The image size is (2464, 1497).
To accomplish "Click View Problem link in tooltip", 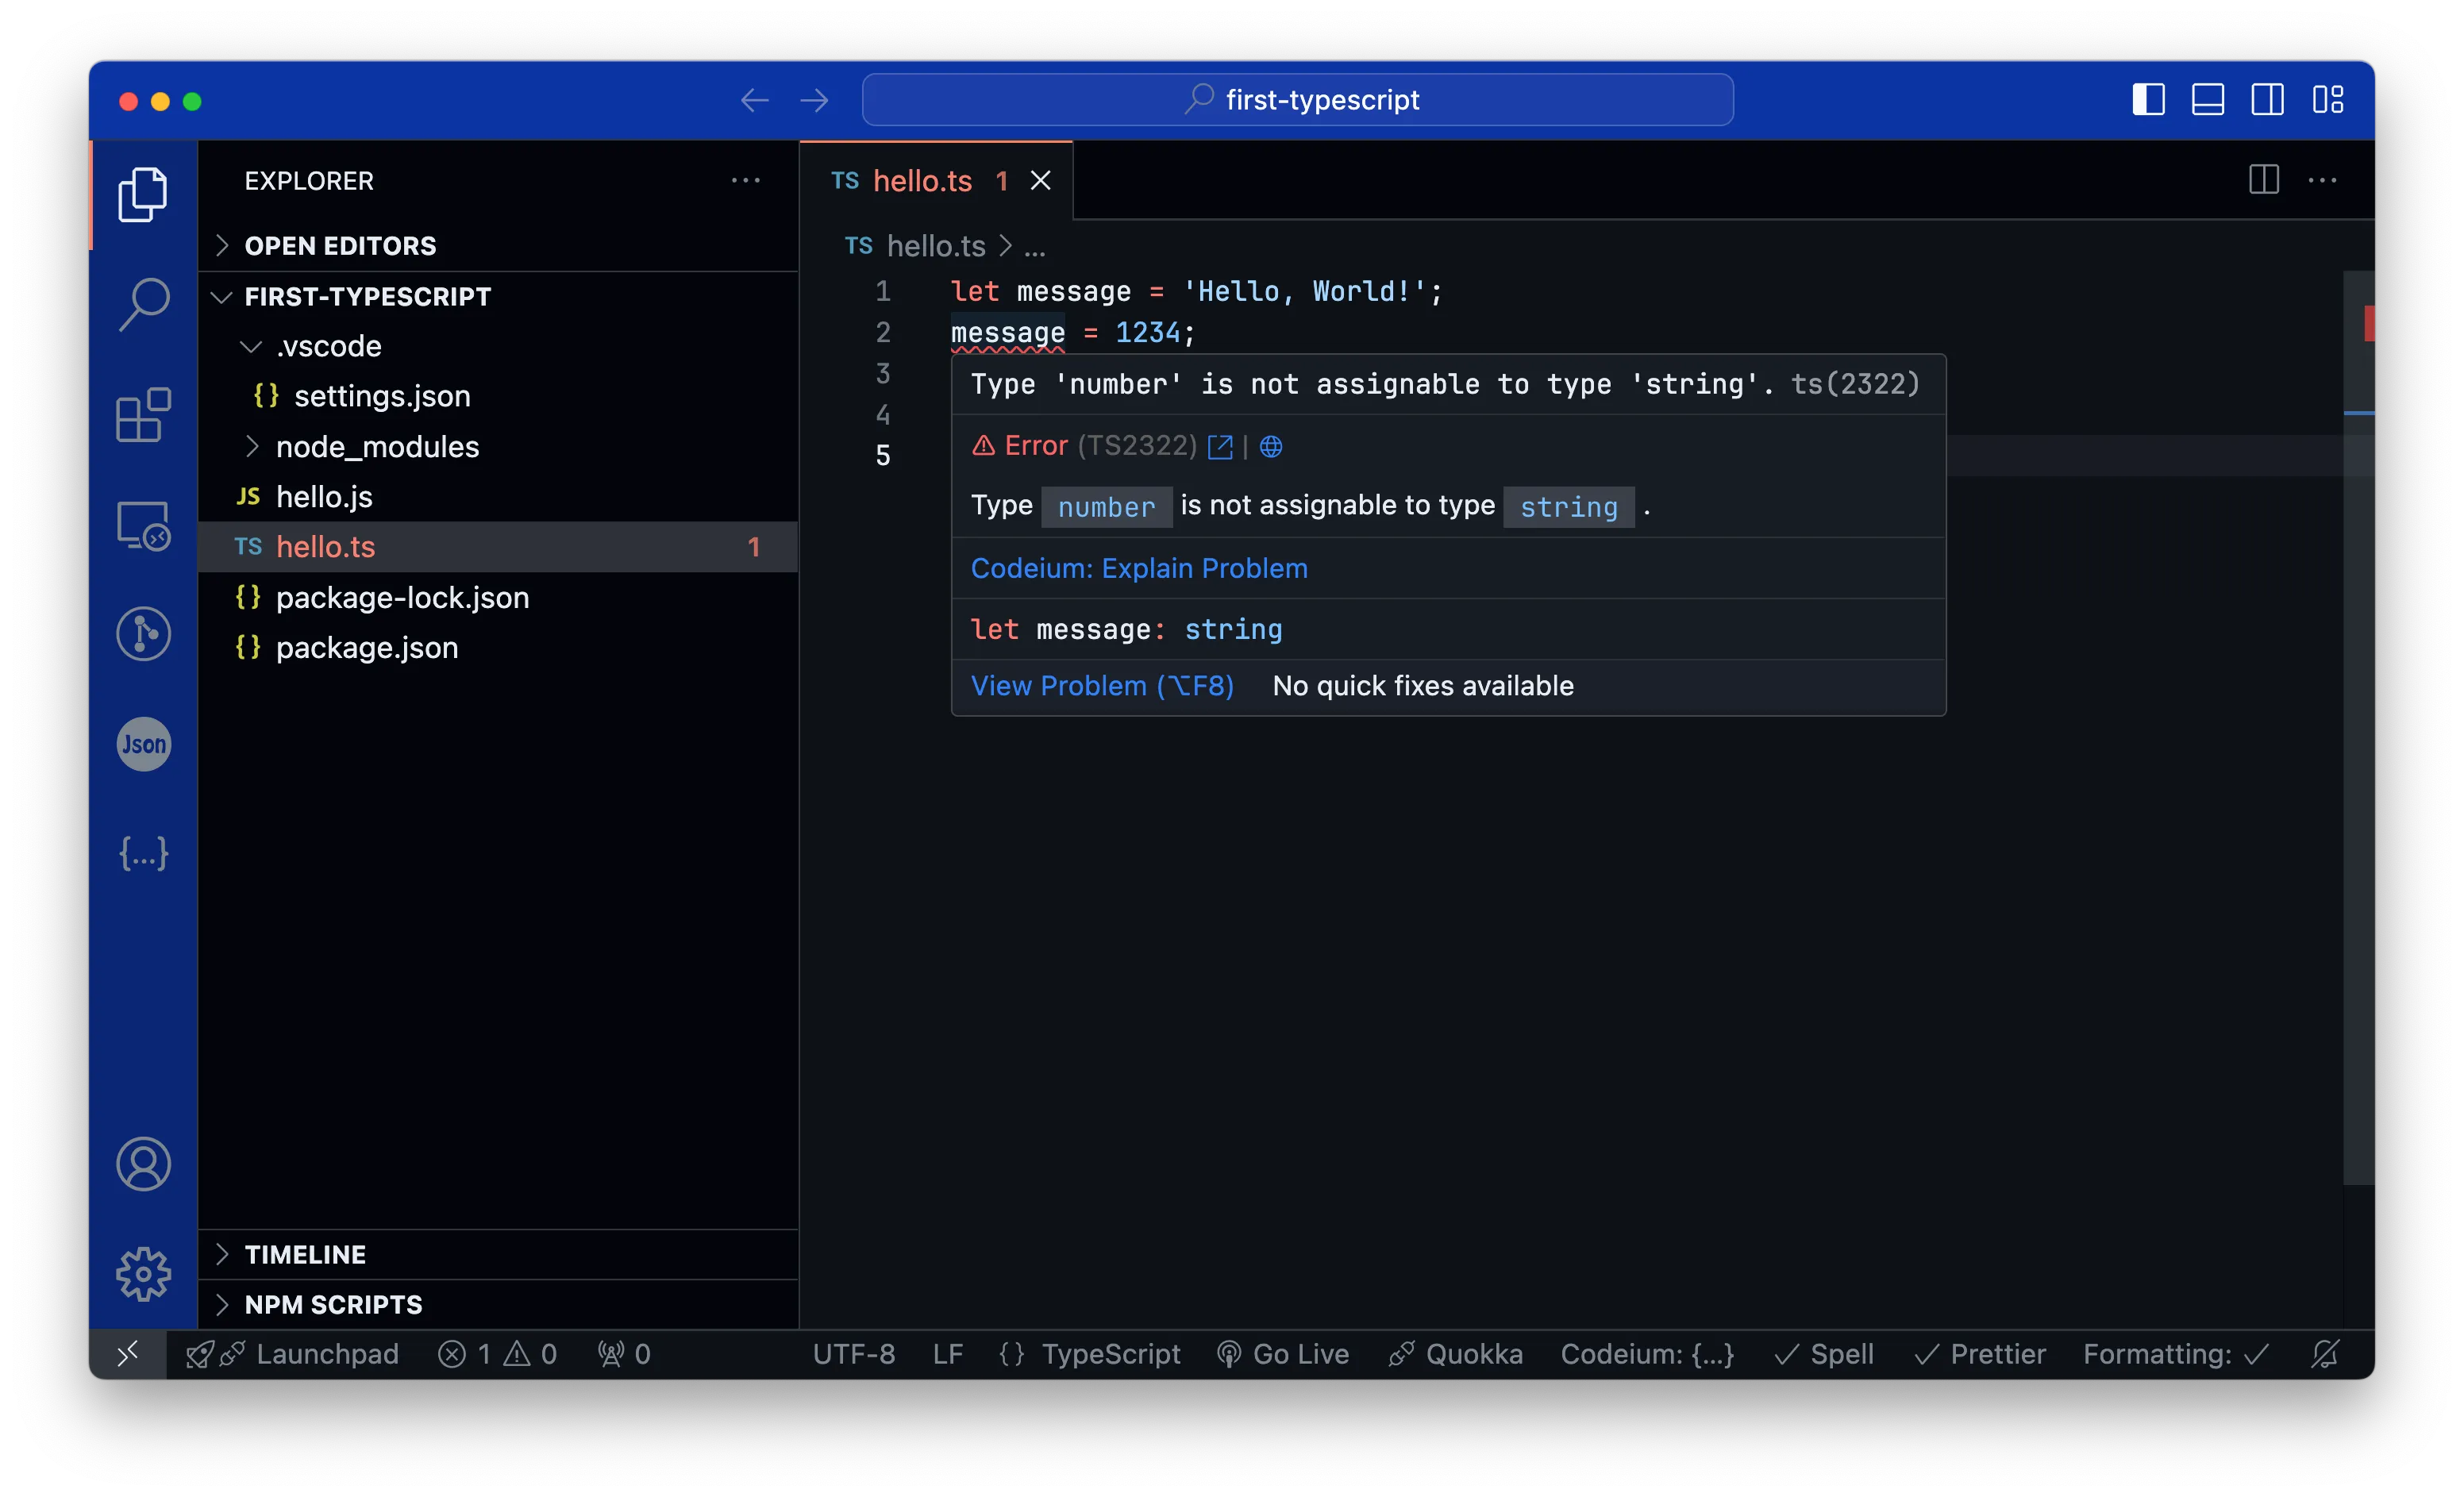I will point(1102,686).
